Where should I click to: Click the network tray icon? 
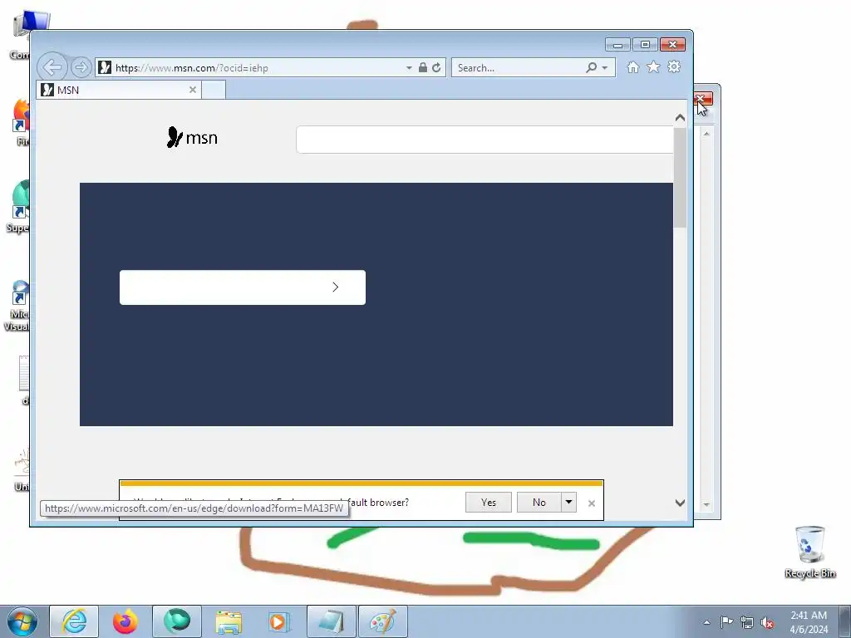747,622
